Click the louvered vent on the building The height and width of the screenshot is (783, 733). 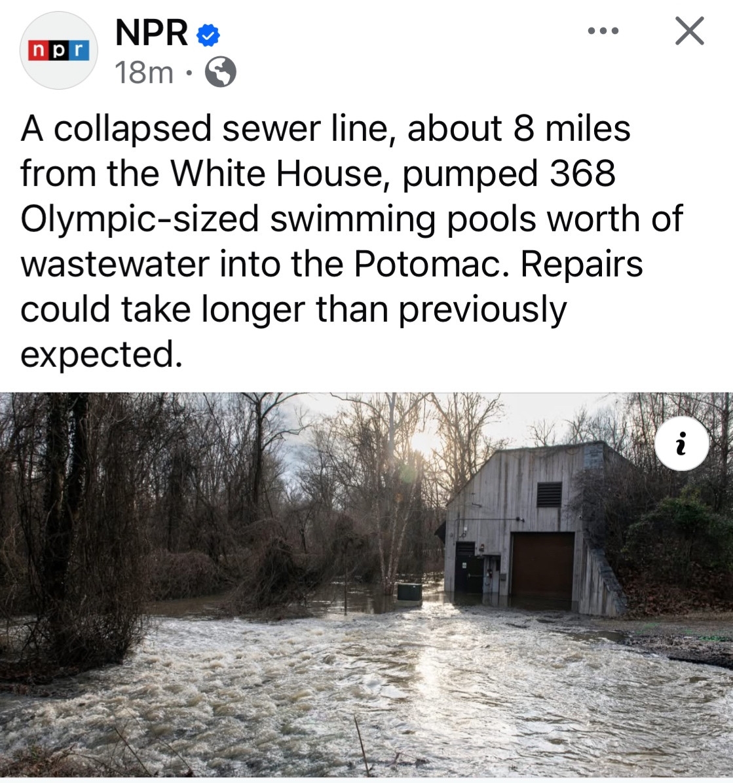coord(549,494)
